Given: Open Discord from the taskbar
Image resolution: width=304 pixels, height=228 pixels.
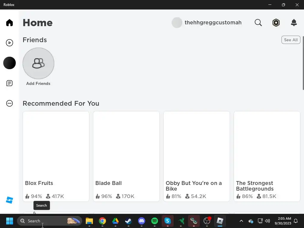Looking at the screenshot, I should click(142, 221).
